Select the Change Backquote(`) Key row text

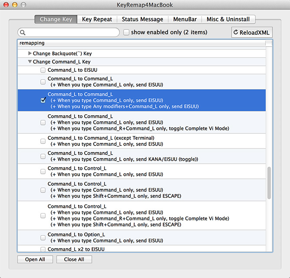[x=63, y=54]
